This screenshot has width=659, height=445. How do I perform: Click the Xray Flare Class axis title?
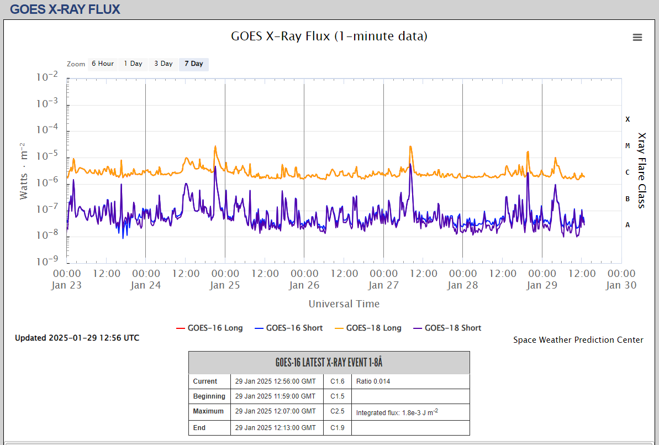641,170
